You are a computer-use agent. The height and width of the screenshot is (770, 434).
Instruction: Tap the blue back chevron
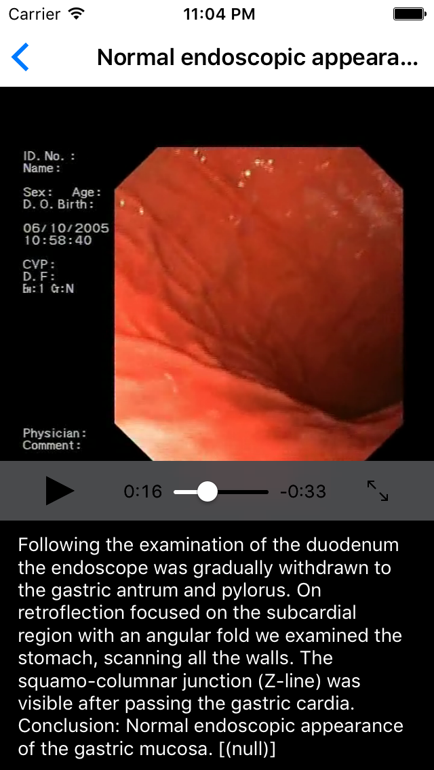(20, 57)
